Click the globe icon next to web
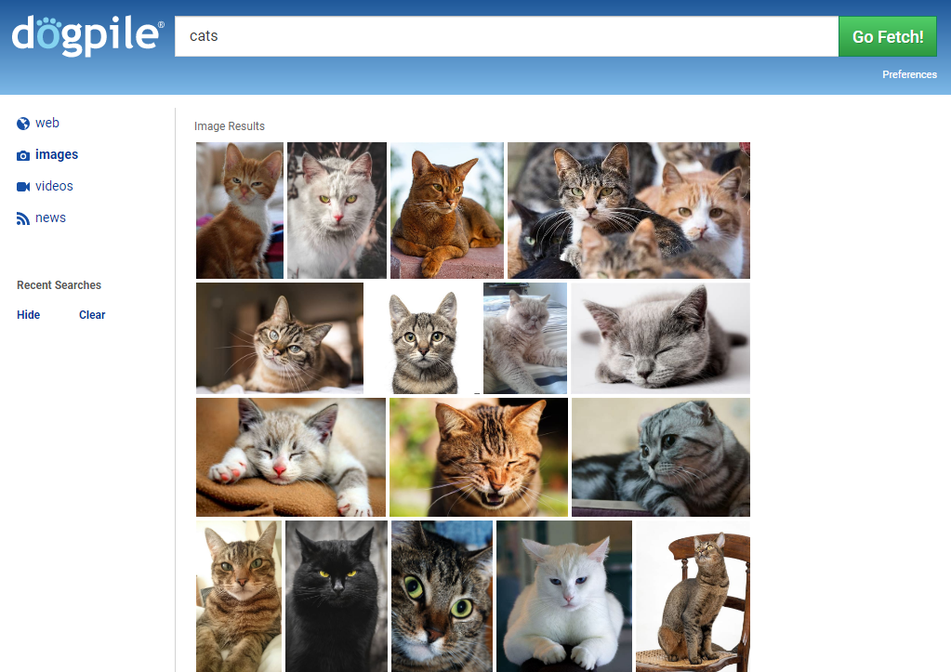The height and width of the screenshot is (672, 951). [21, 123]
